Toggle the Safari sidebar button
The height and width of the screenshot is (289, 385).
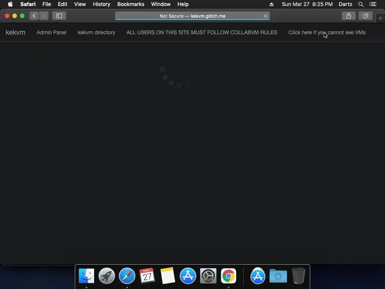pyautogui.click(x=59, y=16)
